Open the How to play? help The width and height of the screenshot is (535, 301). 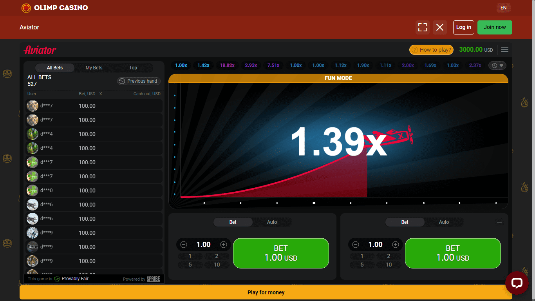click(431, 50)
